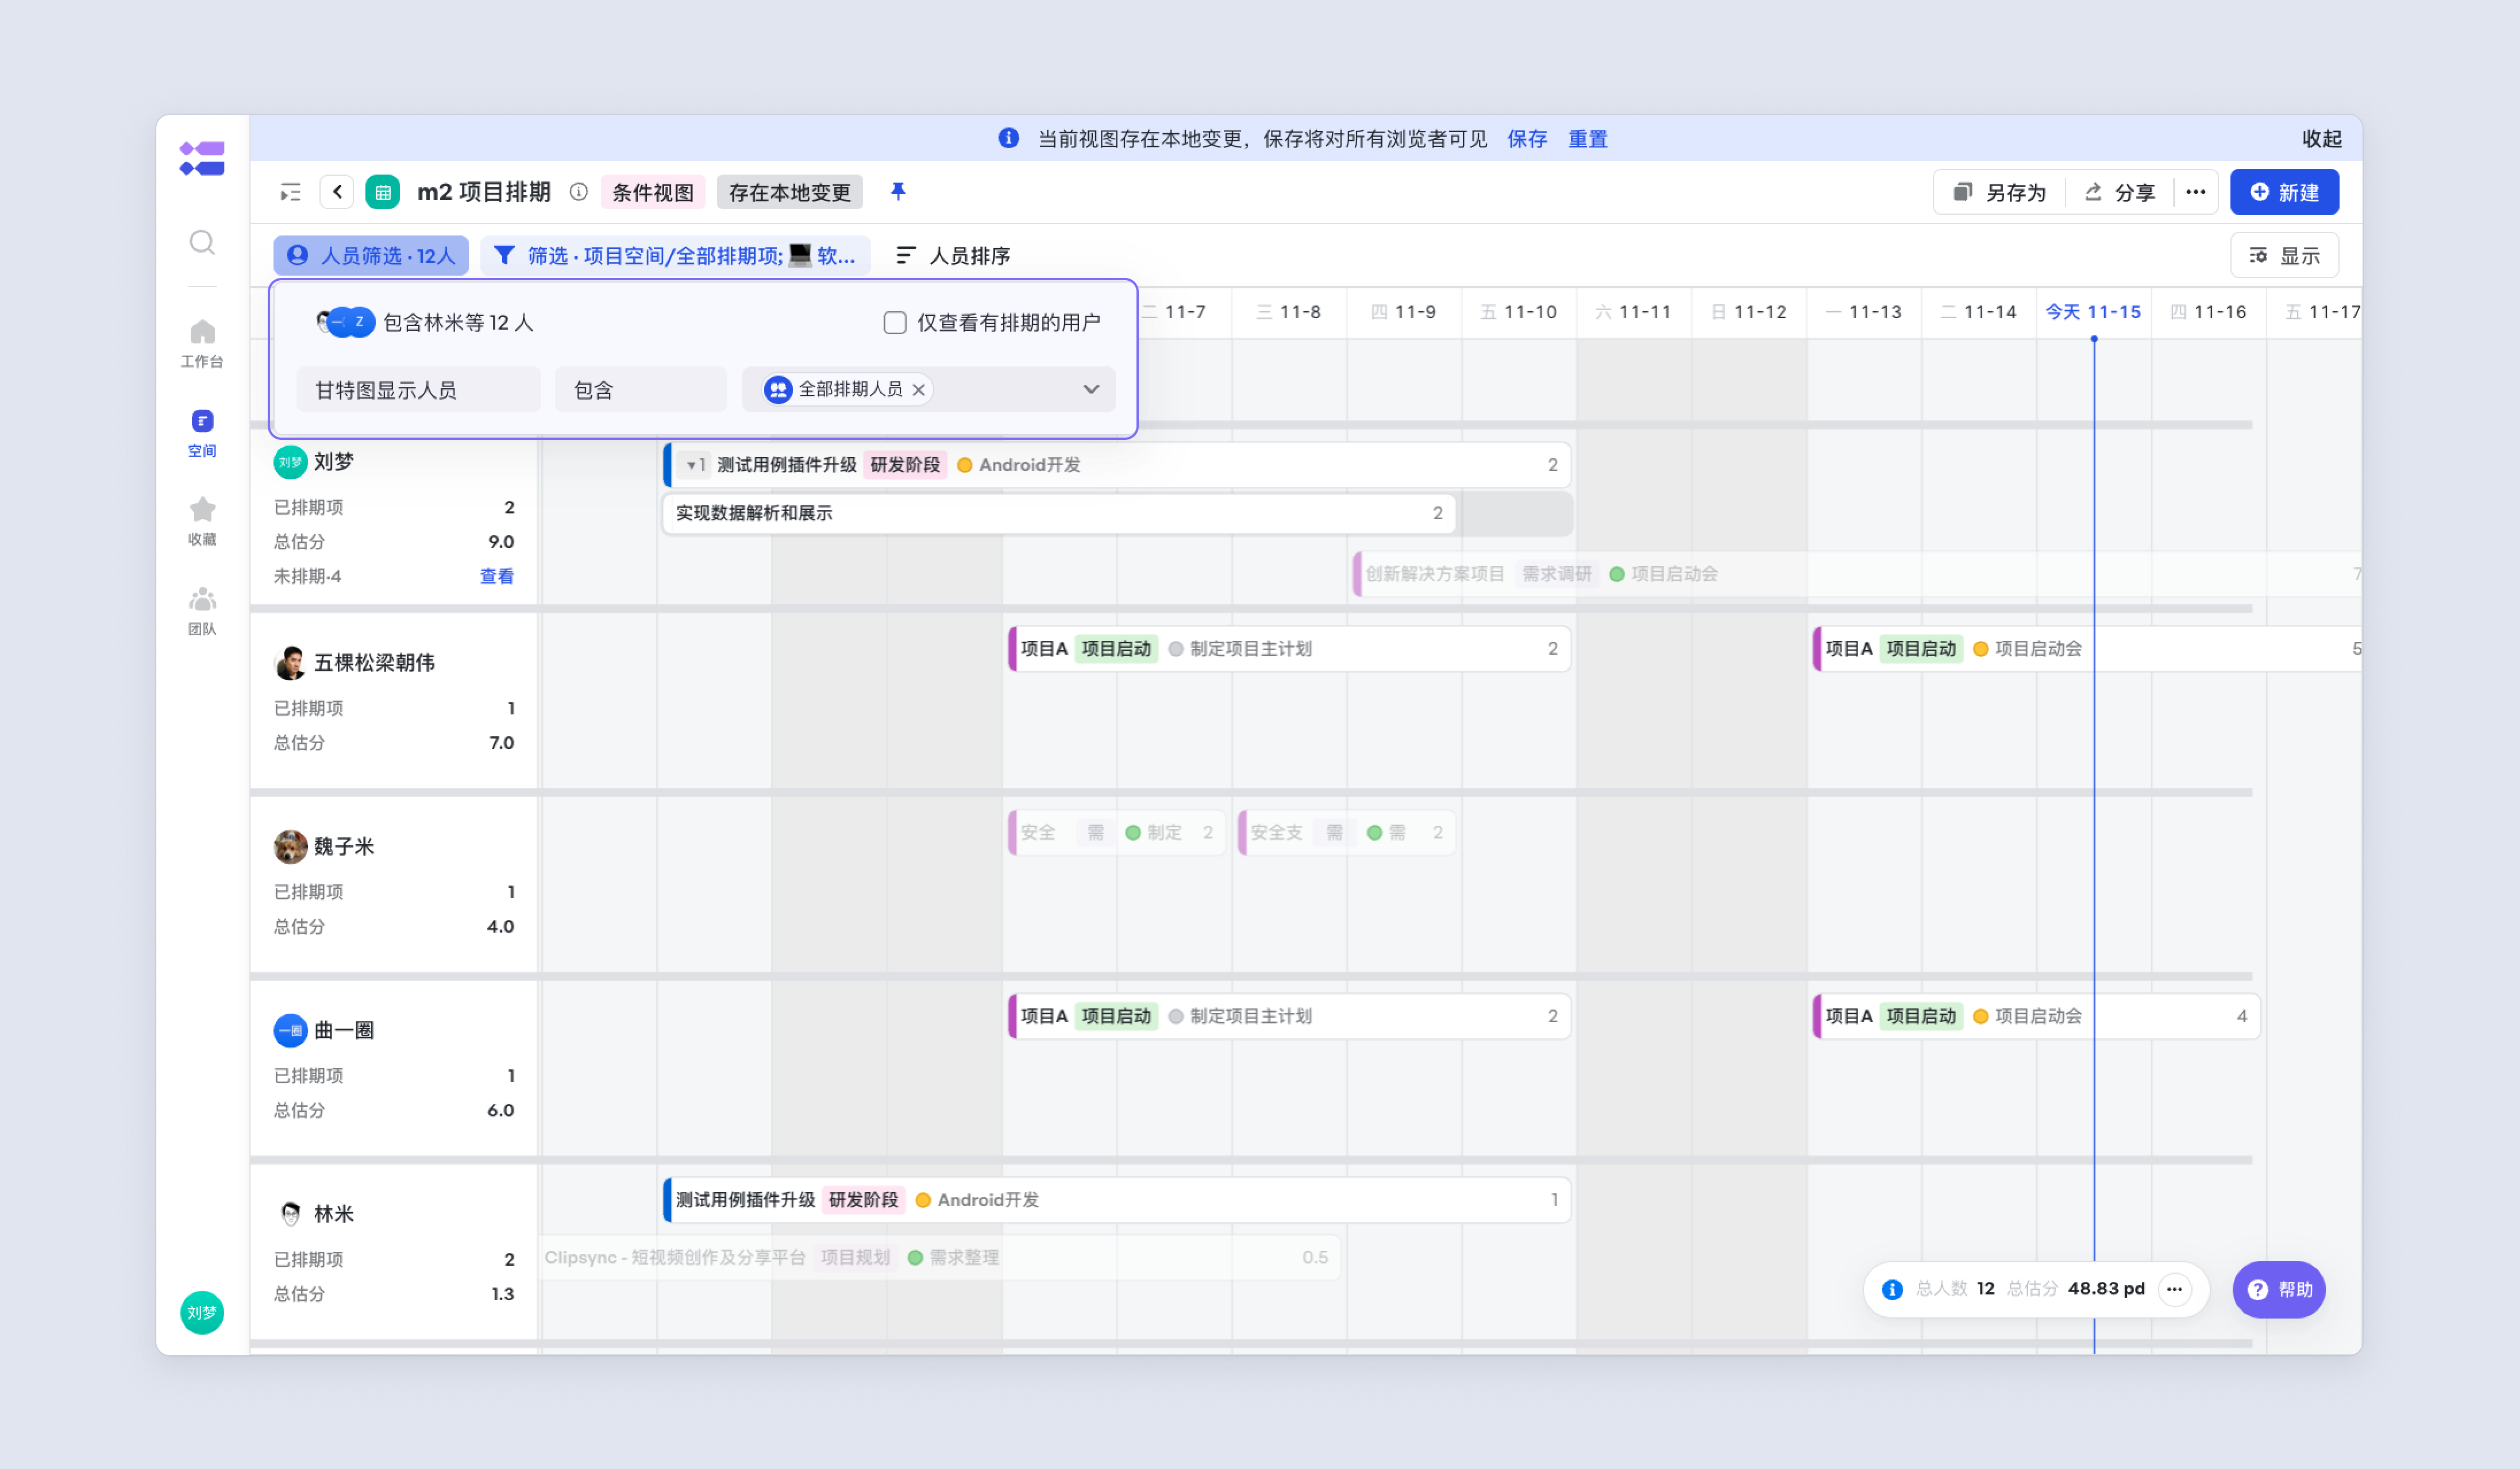Open 团队 in the sidebar
The width and height of the screenshot is (2520, 1469).
click(202, 610)
